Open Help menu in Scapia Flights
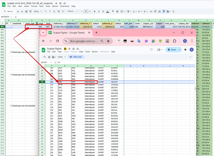The image size is (214, 156). [x=113, y=52]
